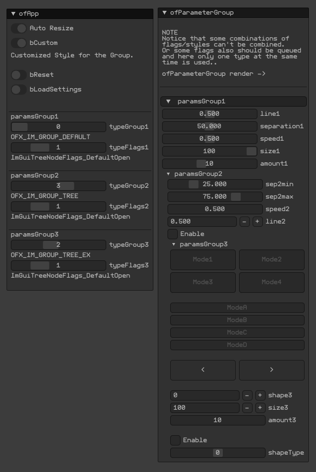
Task: Click the separation1 slider
Action: coord(210,126)
